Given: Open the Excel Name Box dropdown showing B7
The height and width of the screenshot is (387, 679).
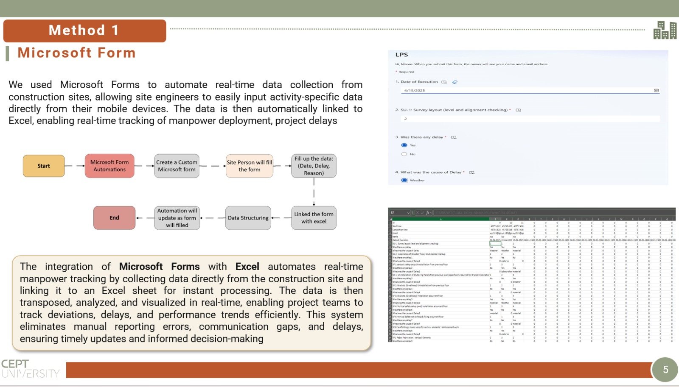Looking at the screenshot, I should [408, 213].
